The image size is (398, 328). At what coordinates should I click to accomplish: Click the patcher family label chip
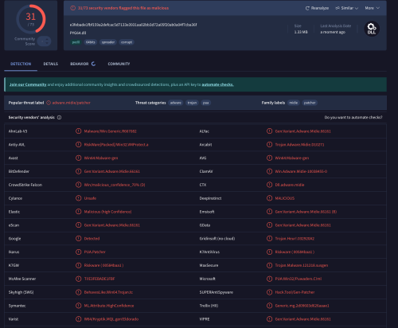[x=310, y=103]
